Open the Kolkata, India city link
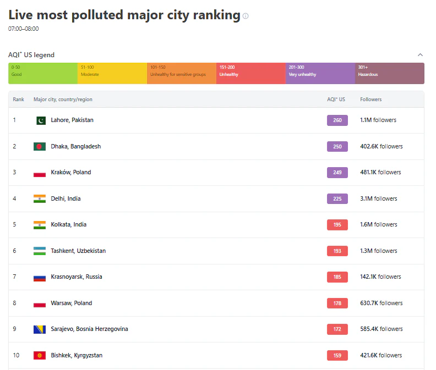The image size is (436, 370). coord(69,225)
